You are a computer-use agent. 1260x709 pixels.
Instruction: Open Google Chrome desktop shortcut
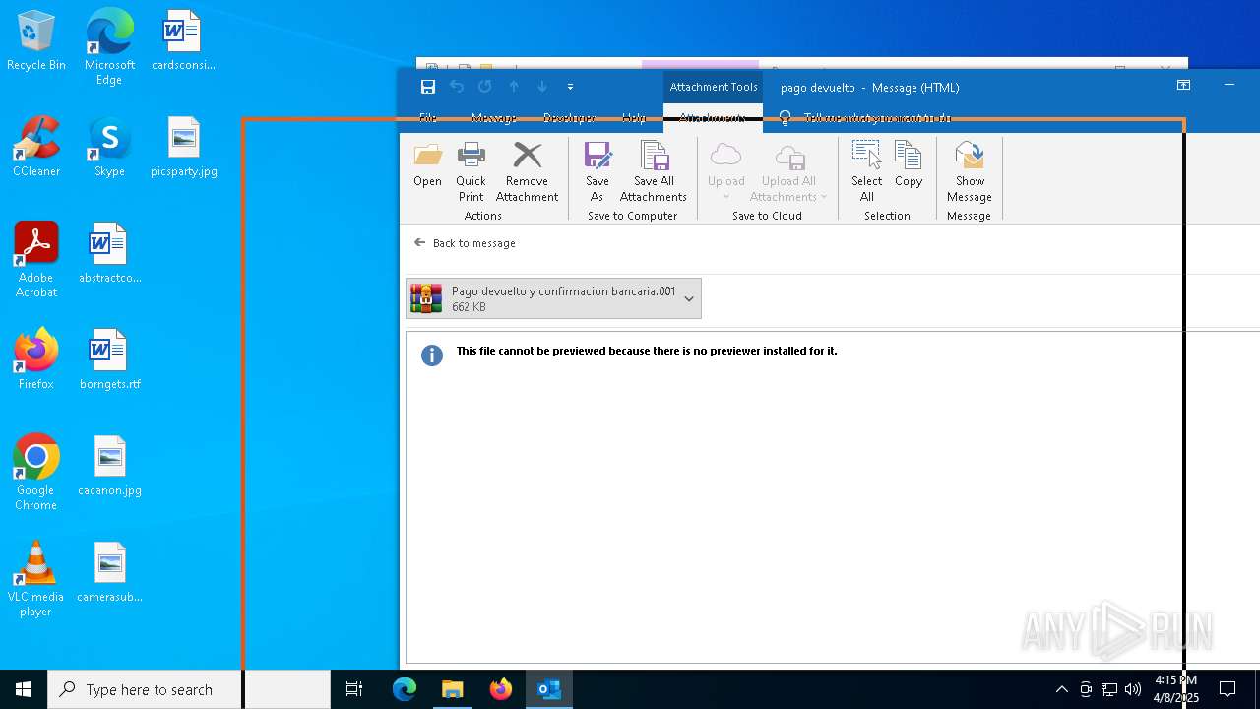(36, 473)
